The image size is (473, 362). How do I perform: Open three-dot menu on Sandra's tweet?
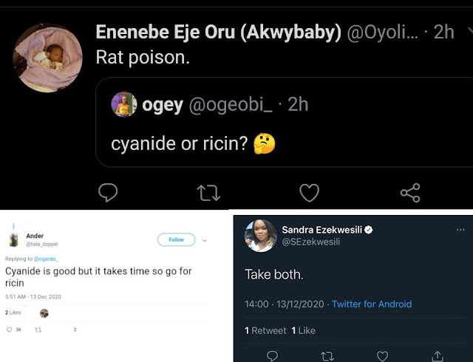(x=460, y=230)
